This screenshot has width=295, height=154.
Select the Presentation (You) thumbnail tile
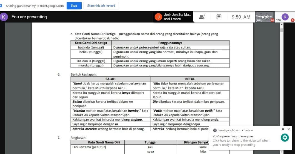(265, 17)
